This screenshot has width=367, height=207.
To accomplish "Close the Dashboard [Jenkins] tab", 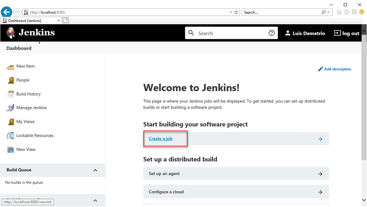I will [x=59, y=21].
